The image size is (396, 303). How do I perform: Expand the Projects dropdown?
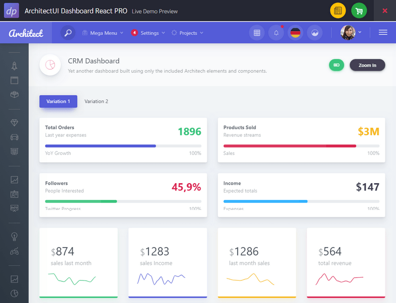pyautogui.click(x=188, y=33)
